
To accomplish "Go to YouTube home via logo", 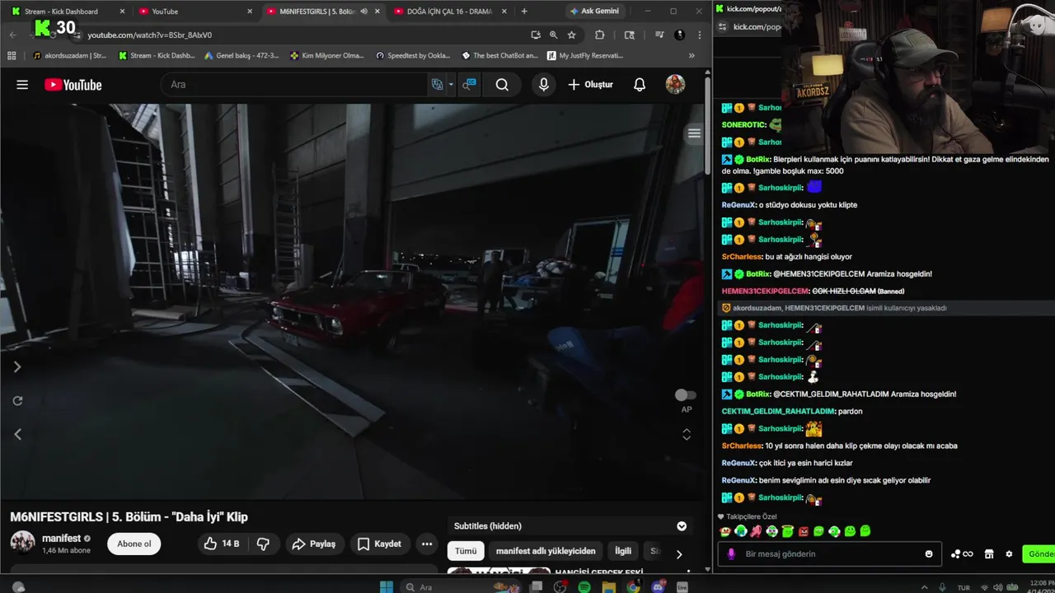I will 73,85.
